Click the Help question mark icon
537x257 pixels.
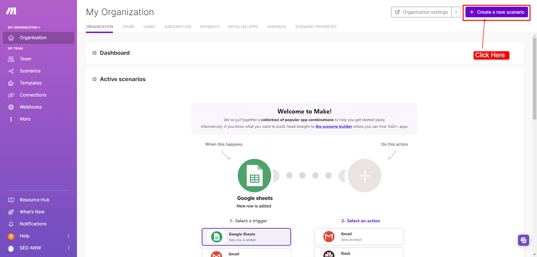point(11,237)
